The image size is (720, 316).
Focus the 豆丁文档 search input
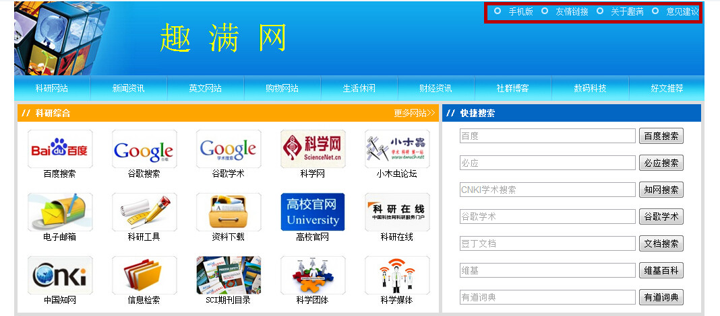click(547, 243)
